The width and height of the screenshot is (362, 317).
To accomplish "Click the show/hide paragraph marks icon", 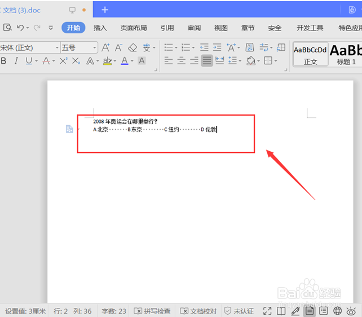I will [264, 47].
